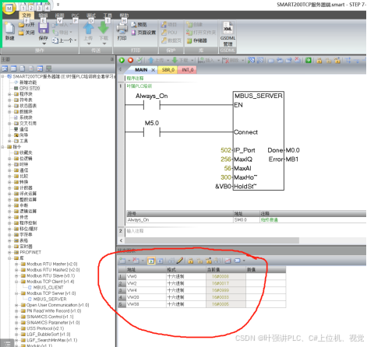Click the large Upload (上传) arrow in ribbon

coord(88,28)
